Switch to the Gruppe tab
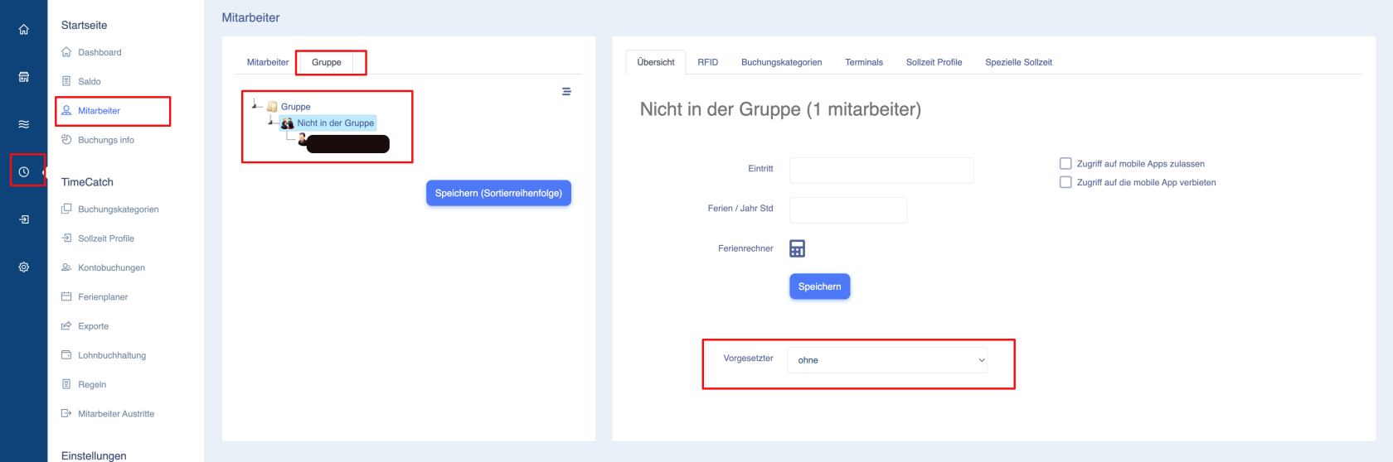Viewport: 1393px width, 462px height. tap(327, 62)
